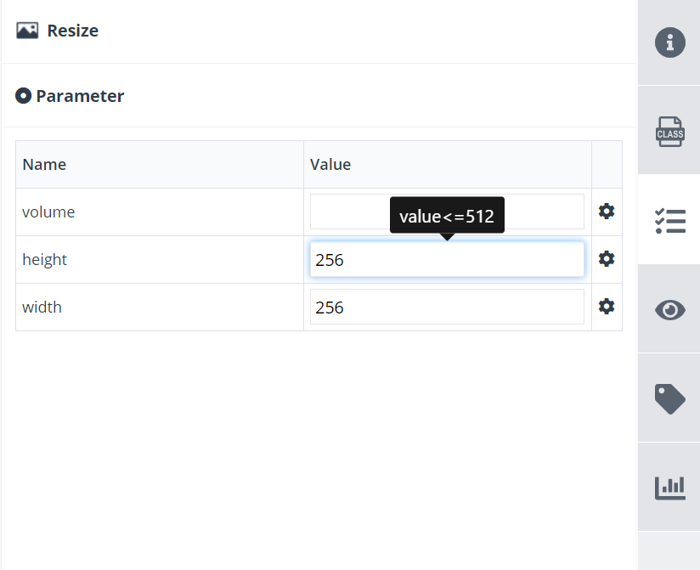Image resolution: width=700 pixels, height=570 pixels.
Task: Click the Resize title text
Action: click(73, 31)
